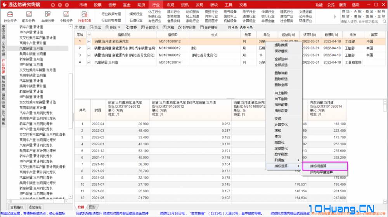The height and width of the screenshot is (217, 388).
Task: Click the 功能 title bar option
Action: tap(319, 5)
